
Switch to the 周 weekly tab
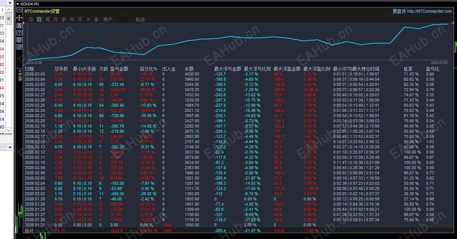click(x=48, y=19)
